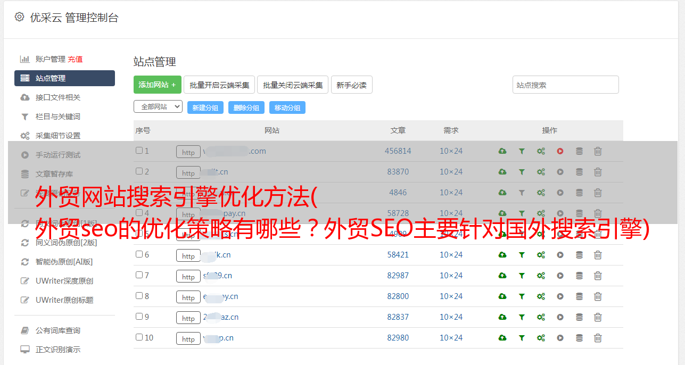Open filter icon in row 8

522,296
